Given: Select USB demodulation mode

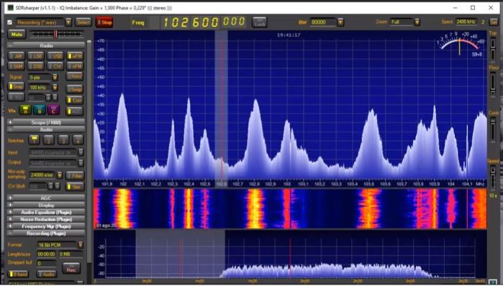Looking at the screenshot, I should 55,56.
